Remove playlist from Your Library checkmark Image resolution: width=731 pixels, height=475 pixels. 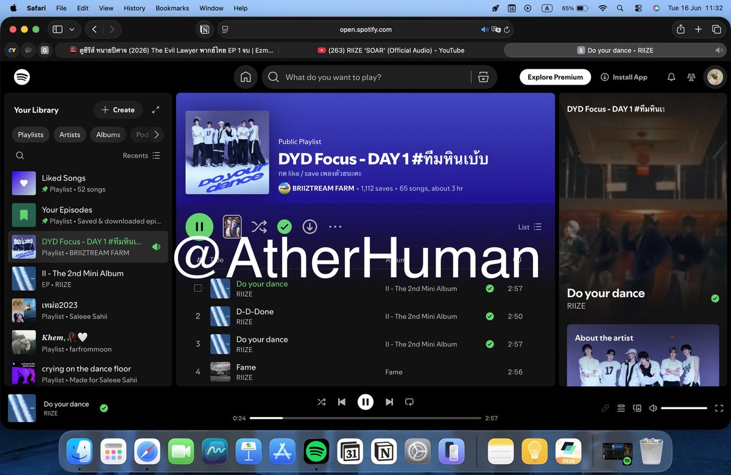[284, 227]
